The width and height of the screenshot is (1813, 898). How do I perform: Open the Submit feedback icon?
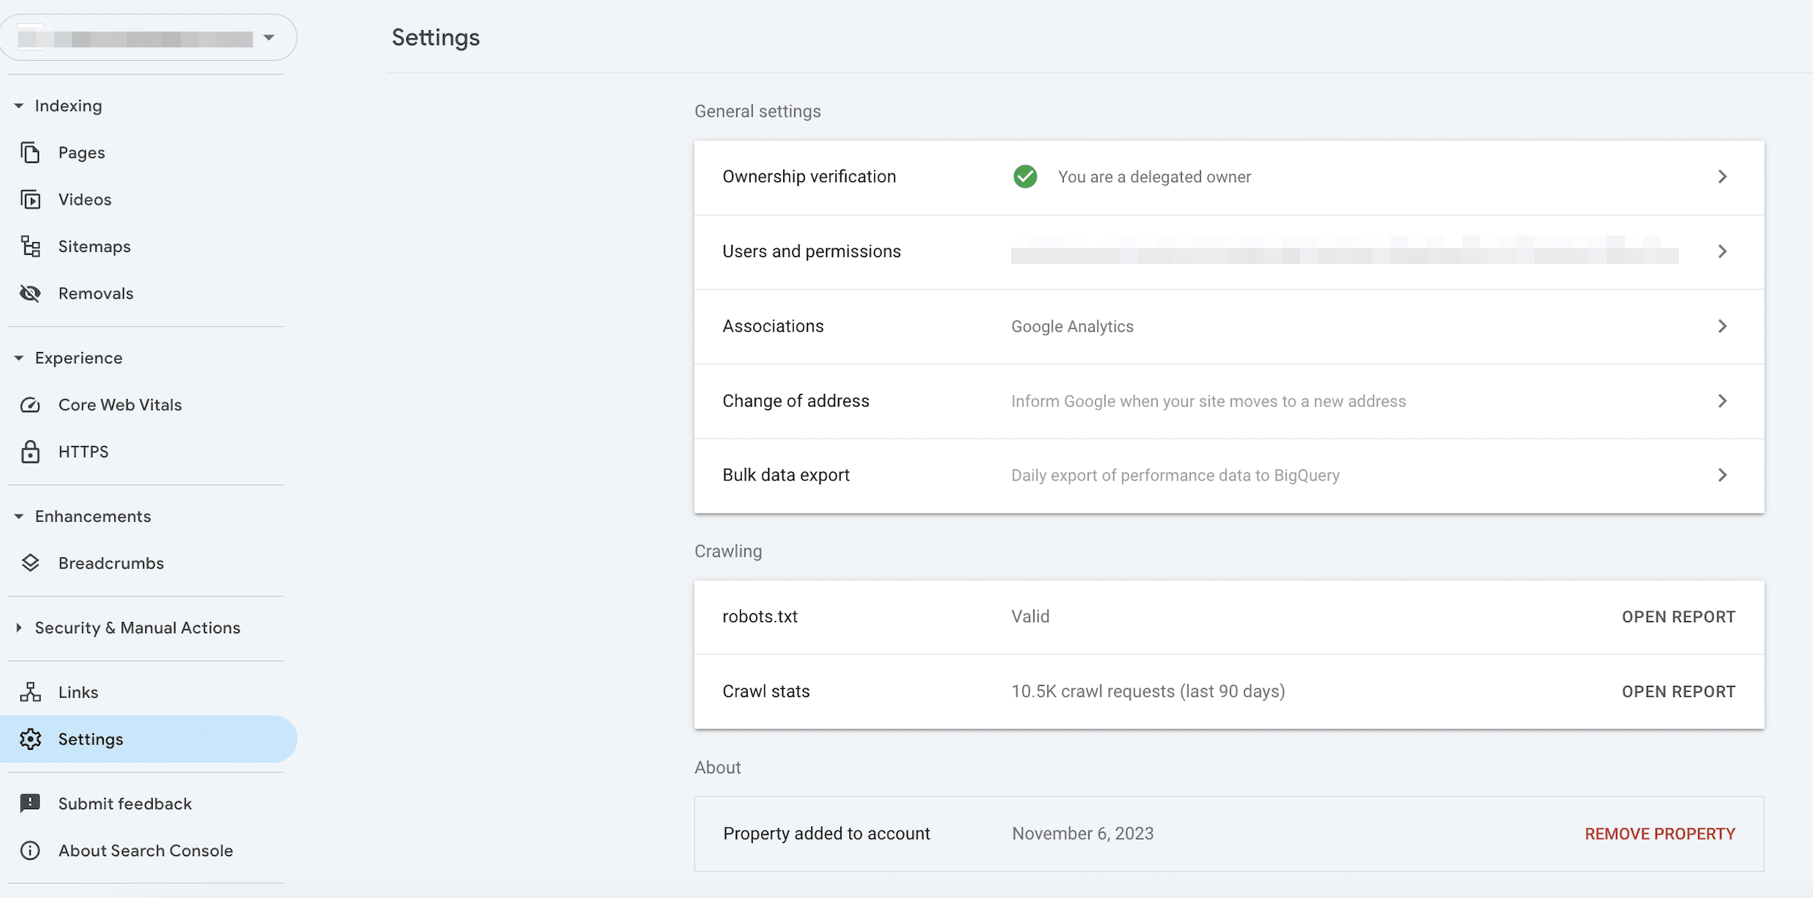[30, 803]
